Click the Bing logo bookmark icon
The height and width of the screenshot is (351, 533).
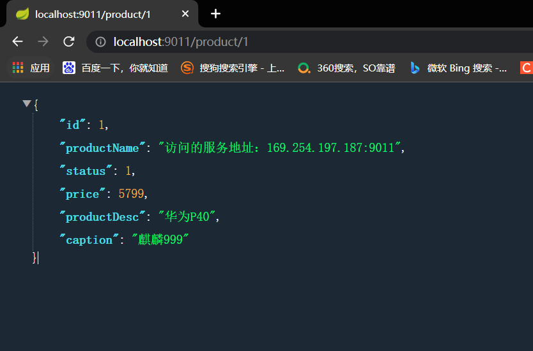click(x=414, y=68)
